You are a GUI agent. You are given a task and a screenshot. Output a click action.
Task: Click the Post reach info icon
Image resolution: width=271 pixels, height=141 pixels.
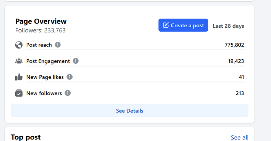[x=58, y=45]
